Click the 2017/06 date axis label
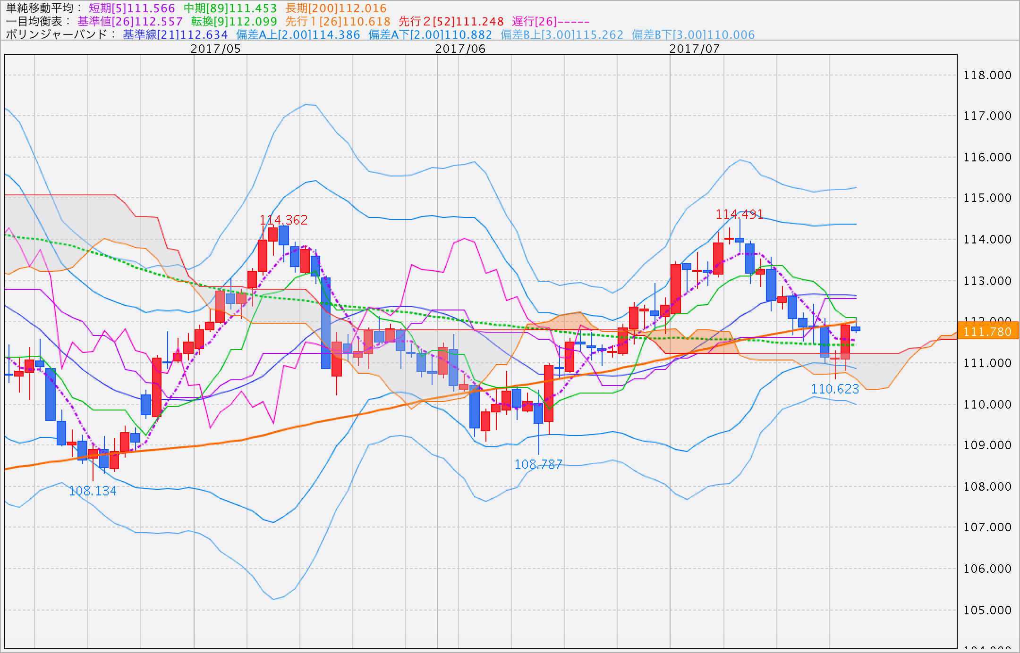 pos(460,49)
